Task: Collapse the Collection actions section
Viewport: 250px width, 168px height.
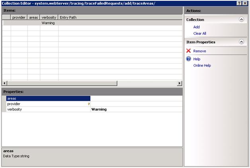Action: pyautogui.click(x=241, y=19)
